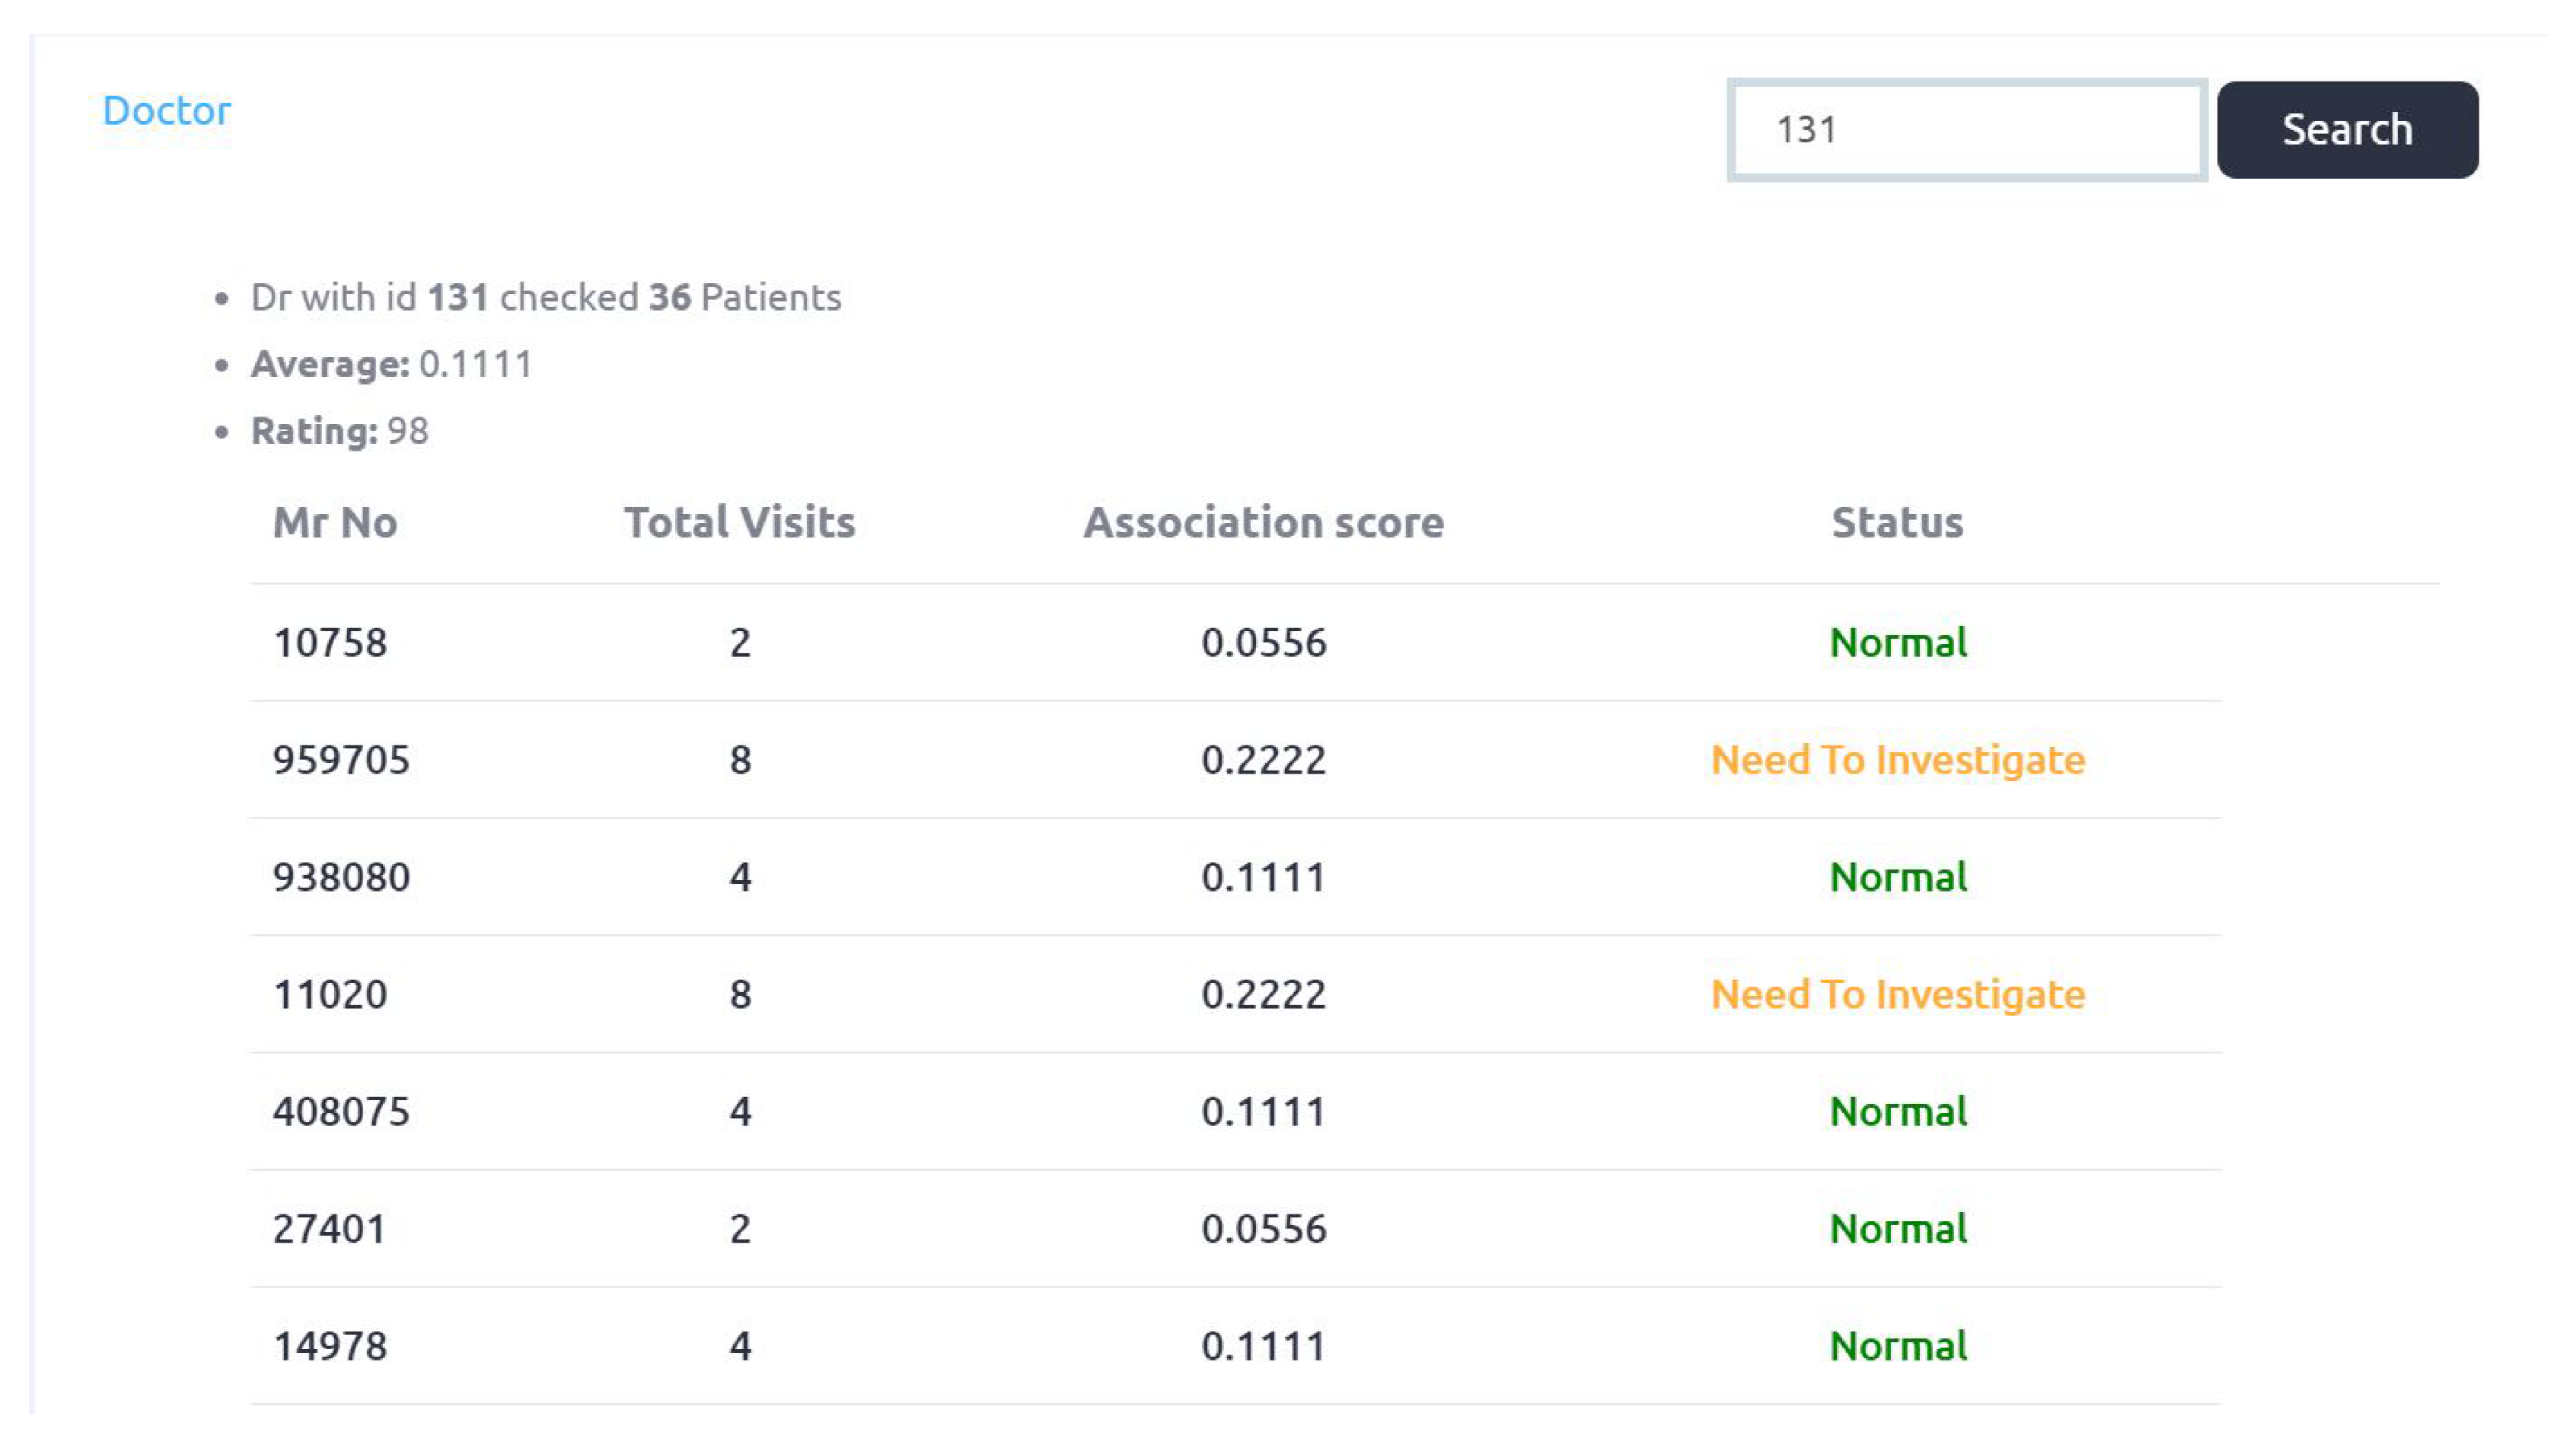Click the Normal status for patient 10758
Image resolution: width=2576 pixels, height=1442 pixels.
point(1897,642)
